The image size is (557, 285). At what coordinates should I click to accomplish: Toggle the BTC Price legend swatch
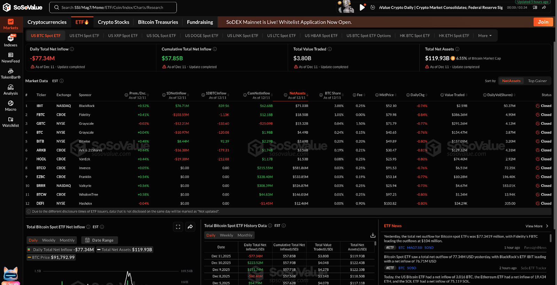[29, 257]
